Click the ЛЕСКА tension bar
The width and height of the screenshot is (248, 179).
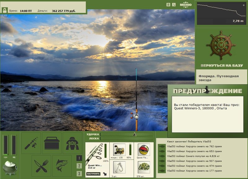pyautogui.click(x=127, y=139)
